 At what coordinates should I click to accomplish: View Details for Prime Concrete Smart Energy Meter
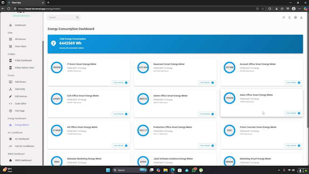tap(293, 145)
